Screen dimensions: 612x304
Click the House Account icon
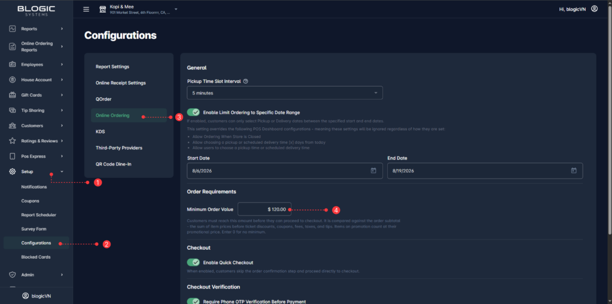pos(13,79)
